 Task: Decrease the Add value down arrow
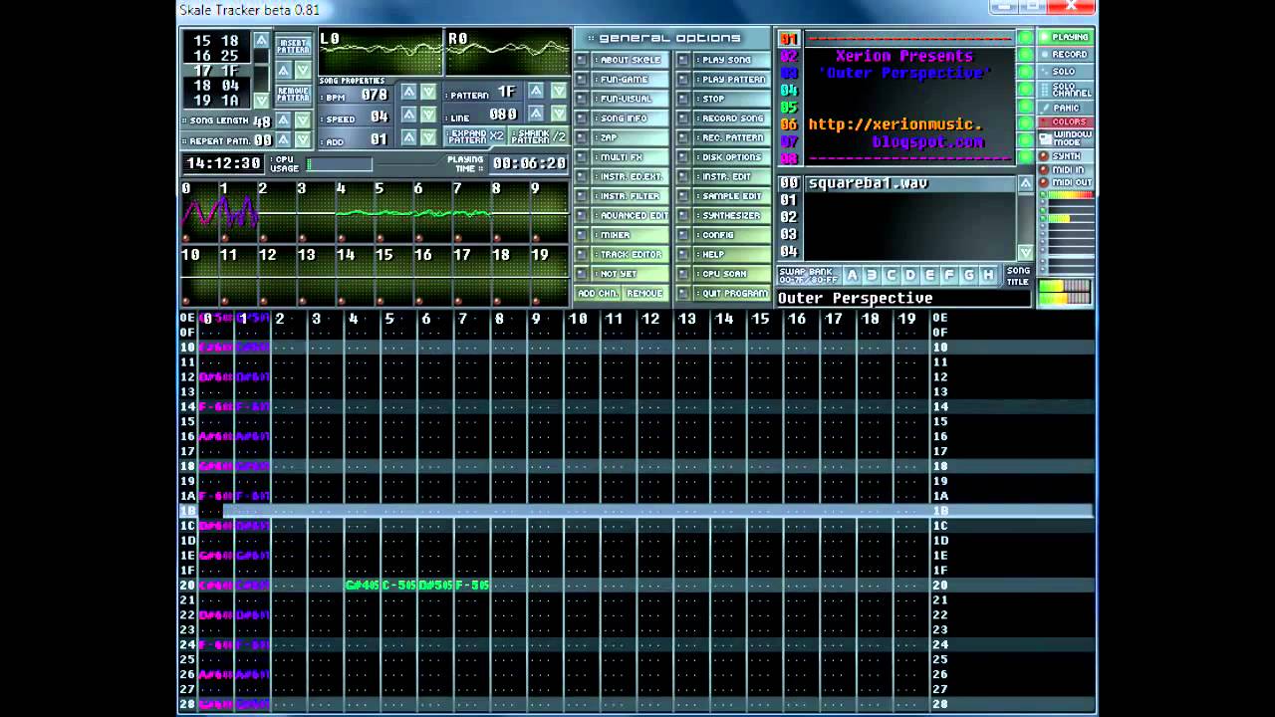428,138
